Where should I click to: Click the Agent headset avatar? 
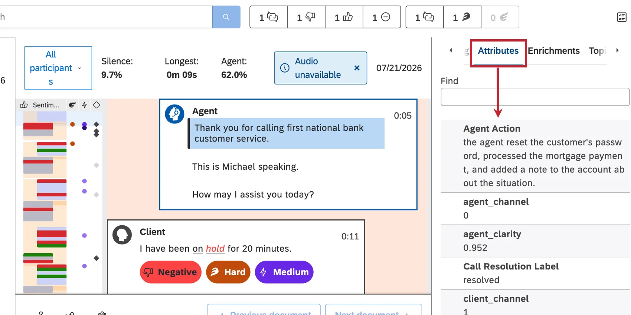174,114
